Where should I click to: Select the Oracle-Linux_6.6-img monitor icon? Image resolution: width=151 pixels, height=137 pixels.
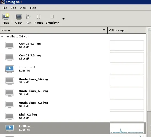pos(10,81)
